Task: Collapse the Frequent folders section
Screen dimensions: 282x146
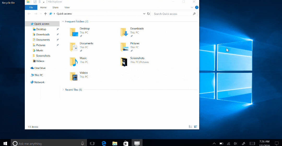Action: 63,22
